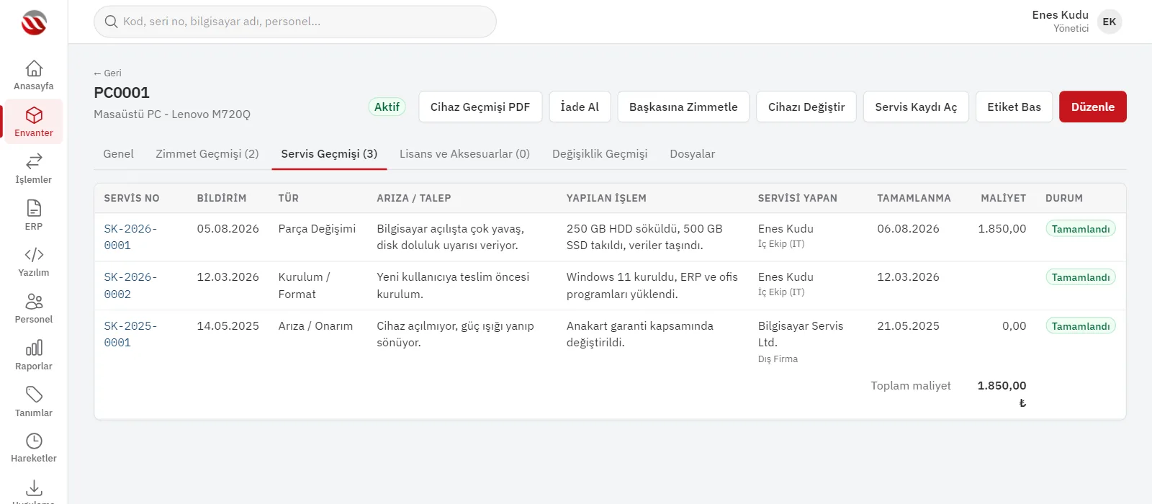Viewport: 1152px width, 504px height.
Task: Open service record SK-2025-0001
Action: click(130, 334)
